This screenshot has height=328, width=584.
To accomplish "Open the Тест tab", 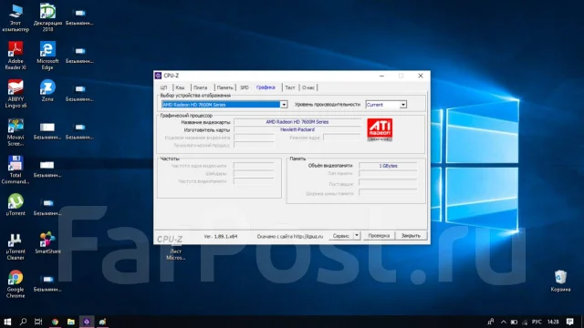I will tap(290, 87).
